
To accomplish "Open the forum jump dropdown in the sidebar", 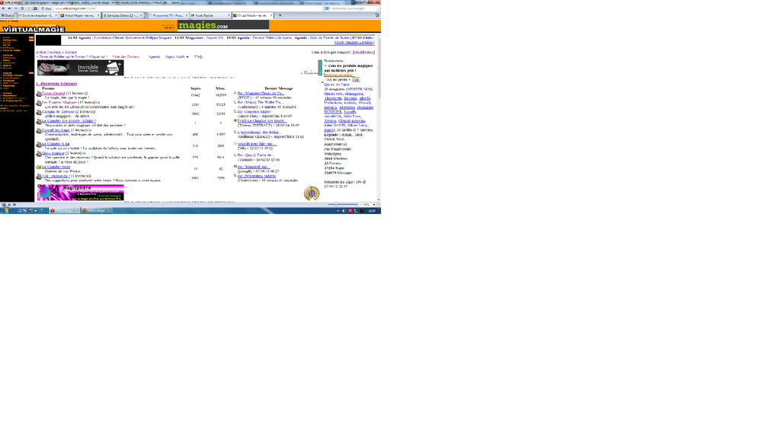I will [x=337, y=79].
